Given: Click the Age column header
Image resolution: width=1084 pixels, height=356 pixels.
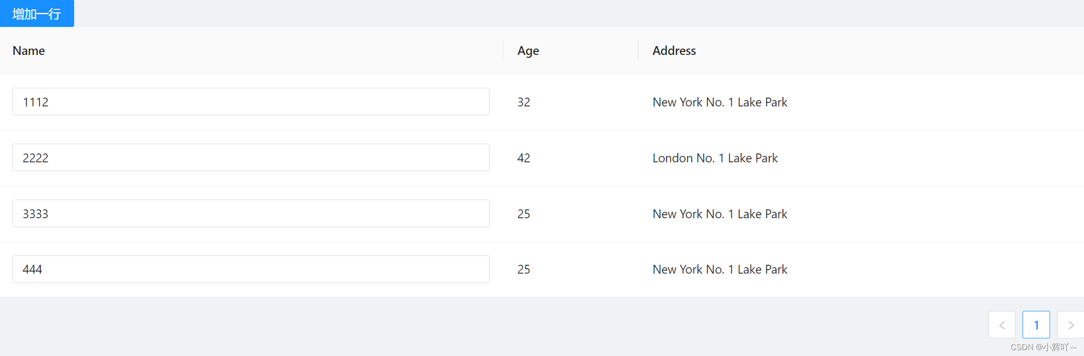Looking at the screenshot, I should pyautogui.click(x=528, y=51).
